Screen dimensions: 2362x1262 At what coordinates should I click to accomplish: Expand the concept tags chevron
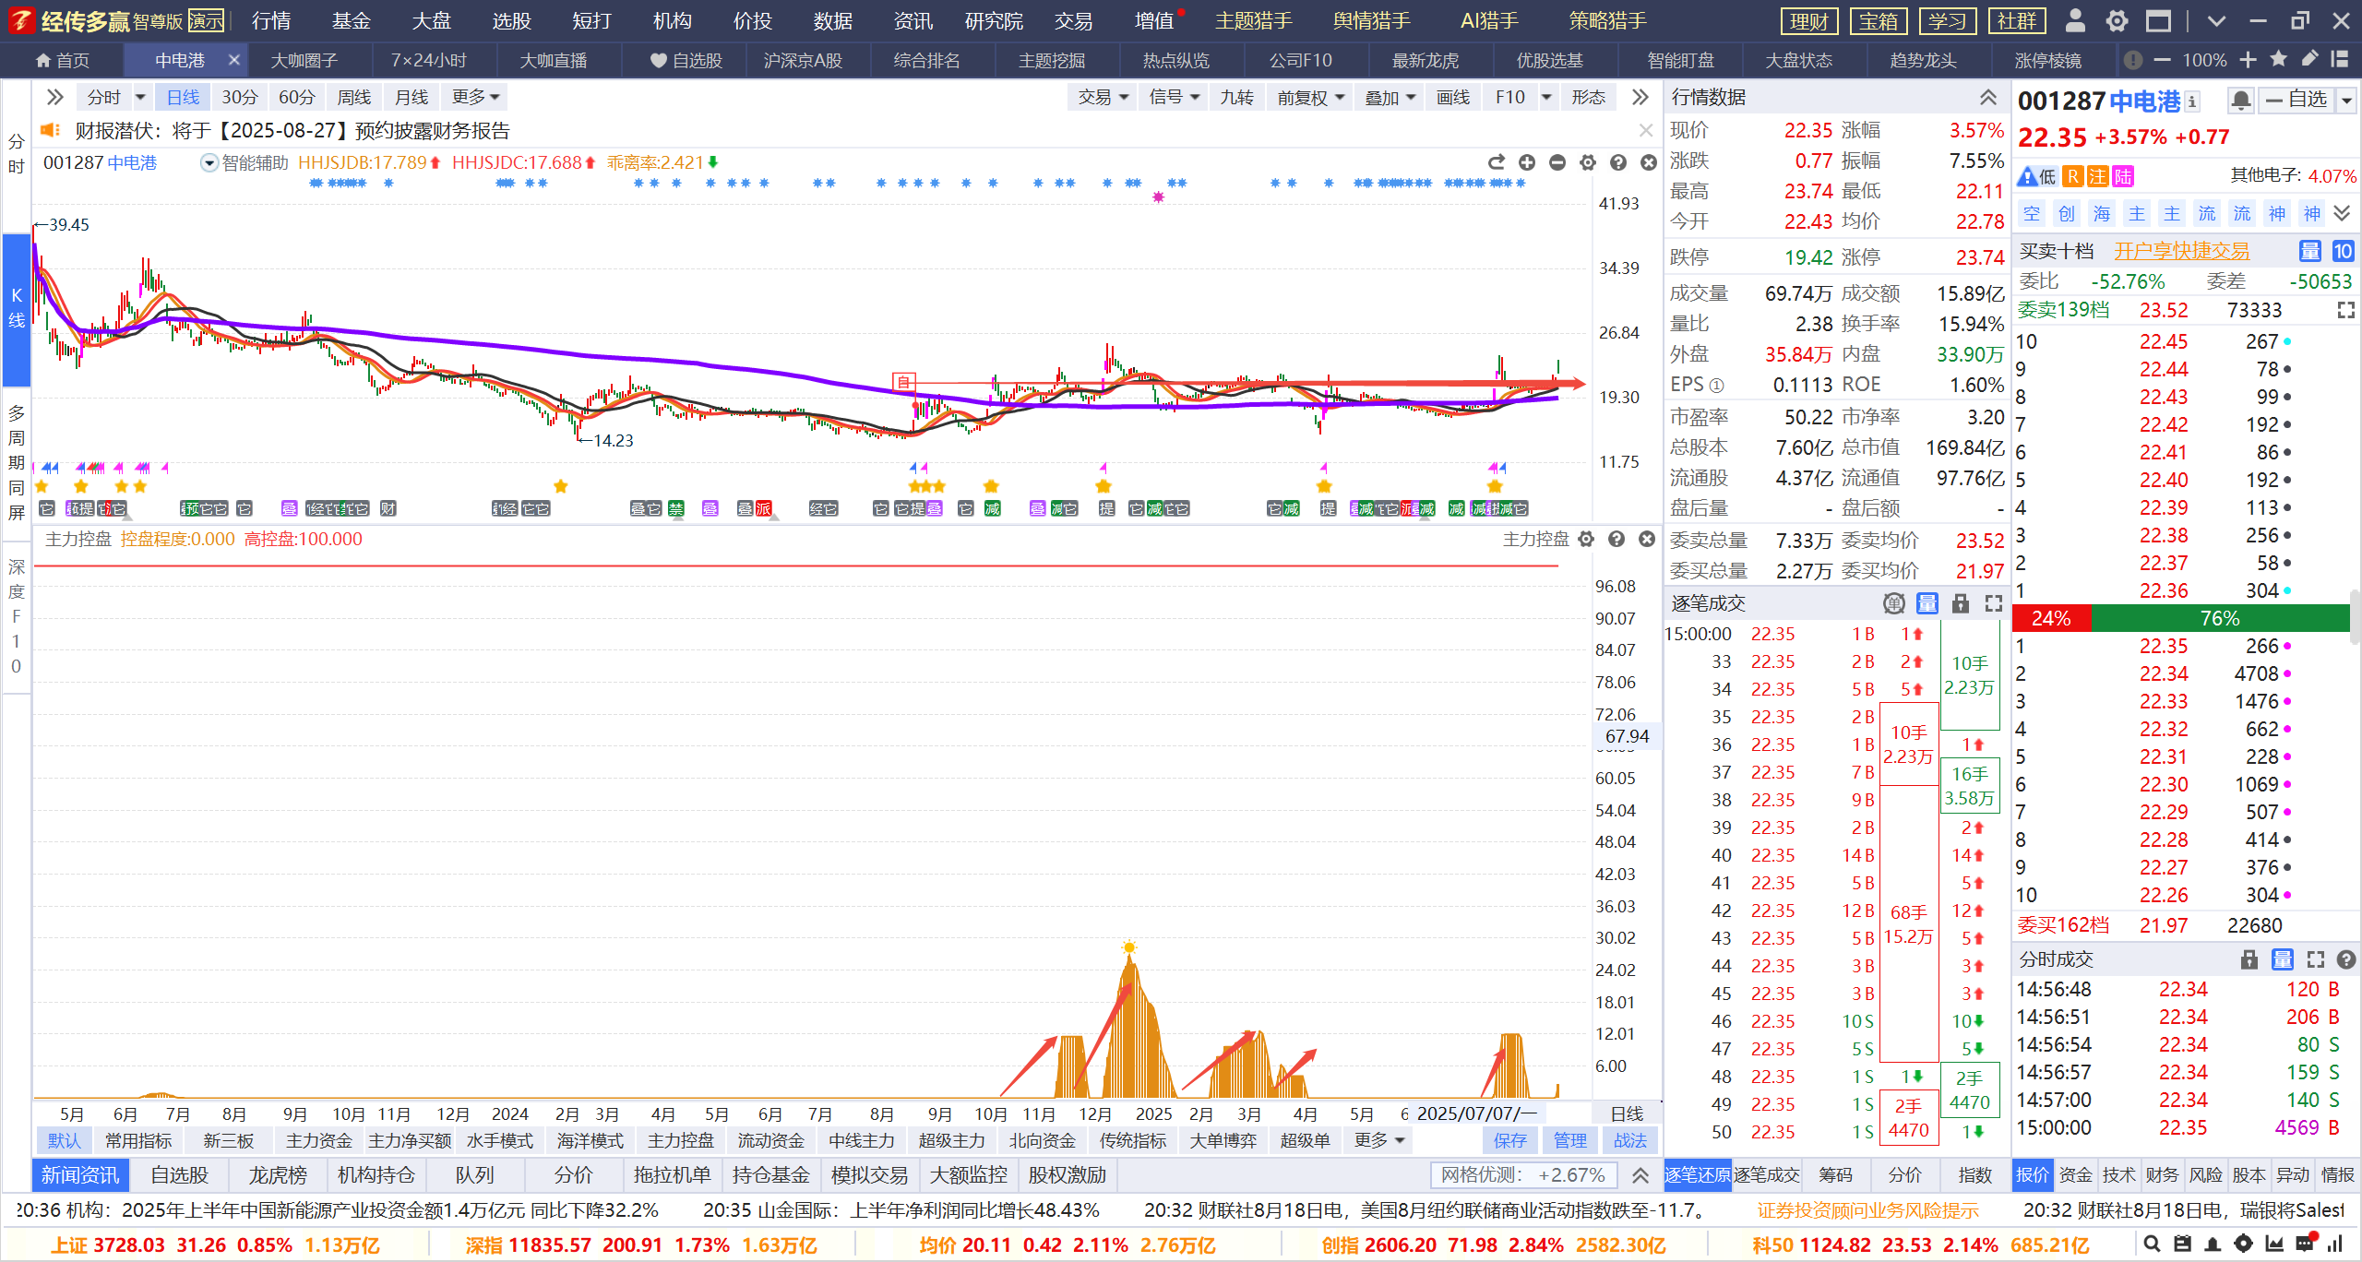pyautogui.click(x=2342, y=213)
